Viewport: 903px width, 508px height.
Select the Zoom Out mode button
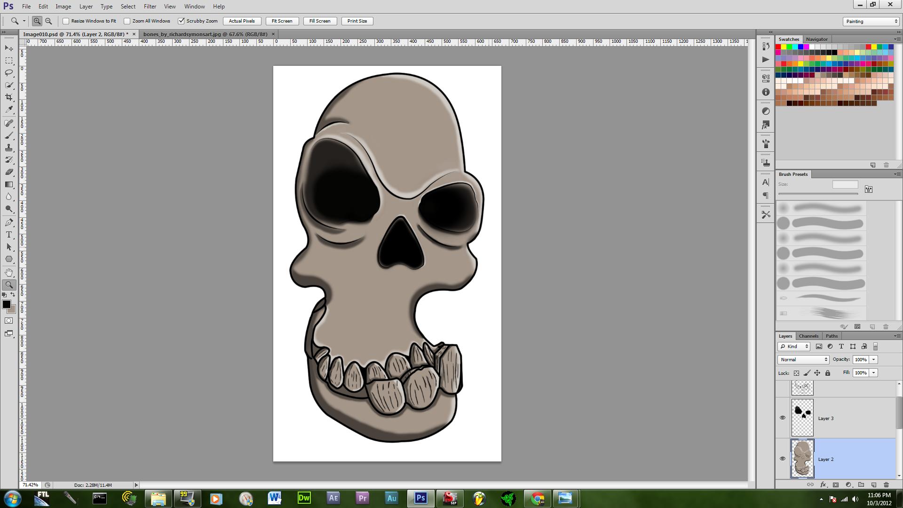coord(48,21)
